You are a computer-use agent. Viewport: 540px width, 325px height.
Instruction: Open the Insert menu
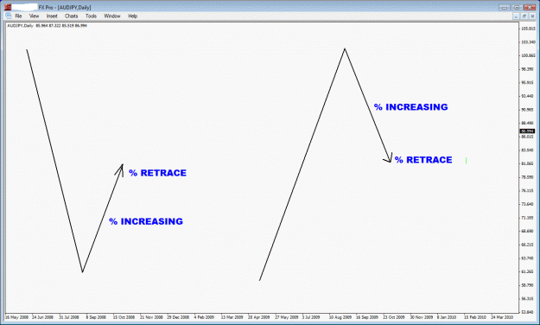click(52, 16)
